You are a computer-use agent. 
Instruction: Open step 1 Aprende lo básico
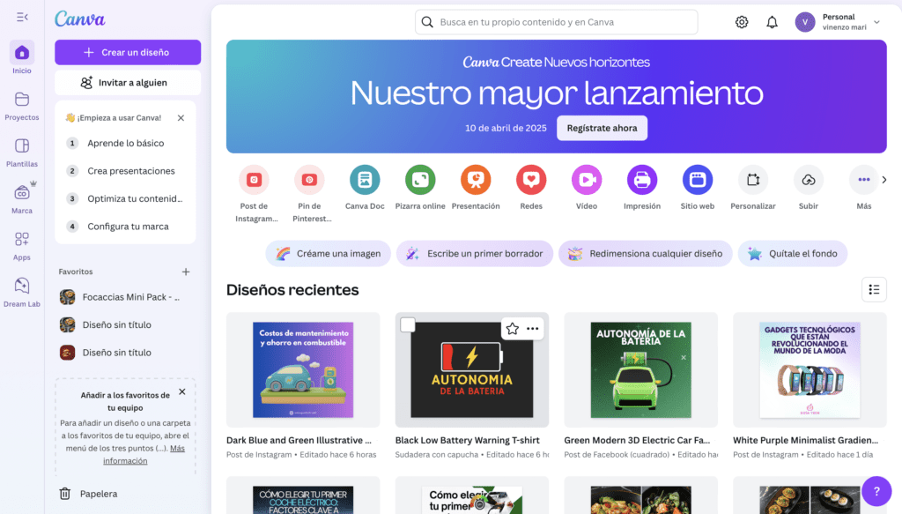point(125,144)
